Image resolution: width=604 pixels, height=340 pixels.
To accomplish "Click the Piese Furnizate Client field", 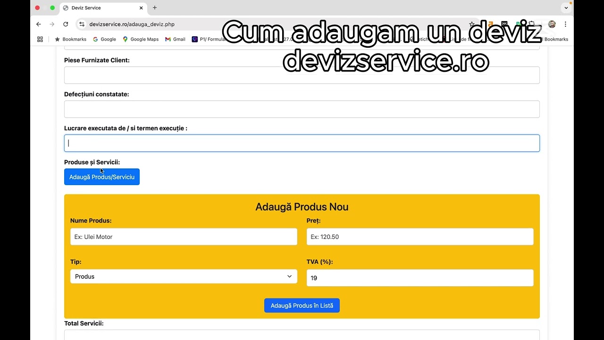I will pos(302,75).
